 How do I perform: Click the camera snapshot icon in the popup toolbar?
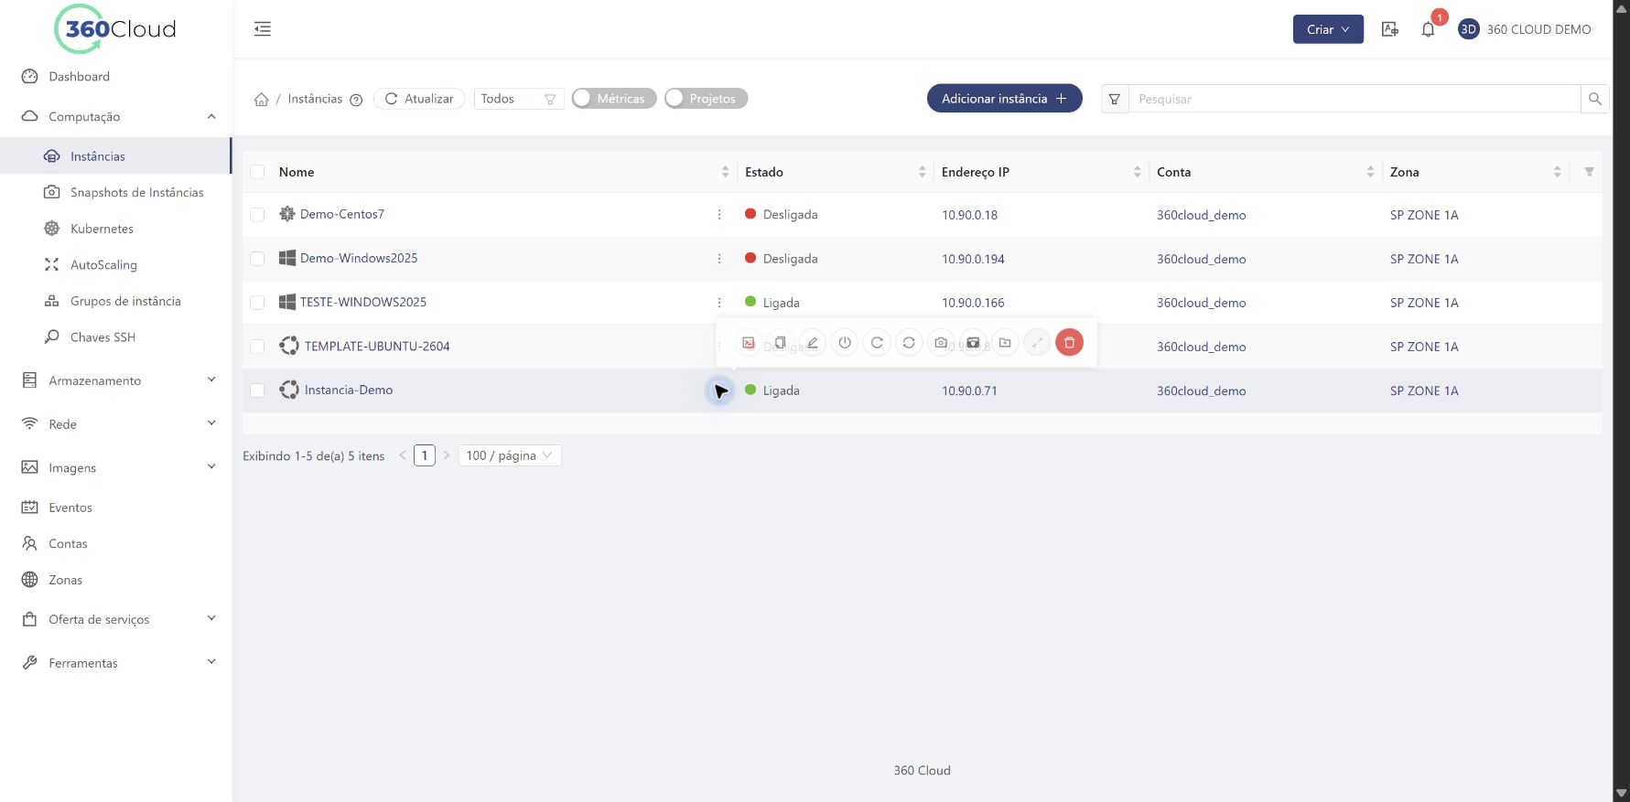coord(941,343)
